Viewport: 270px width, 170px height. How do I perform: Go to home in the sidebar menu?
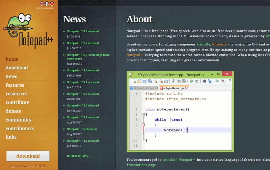coord(12,59)
